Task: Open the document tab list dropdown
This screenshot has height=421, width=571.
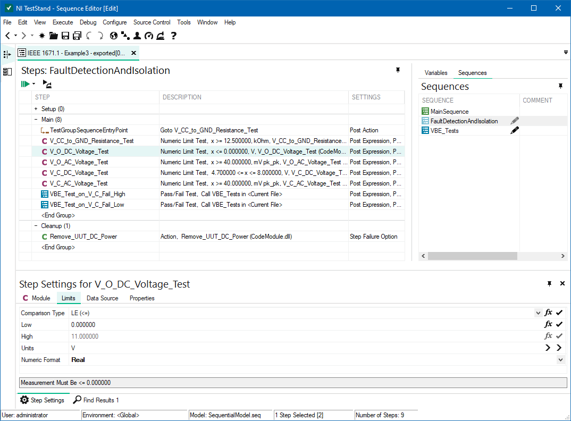Action: point(566,53)
